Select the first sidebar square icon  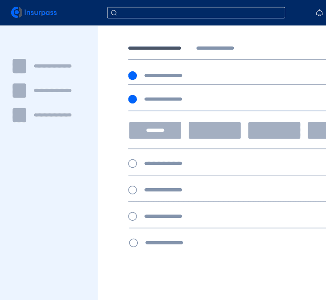point(19,66)
